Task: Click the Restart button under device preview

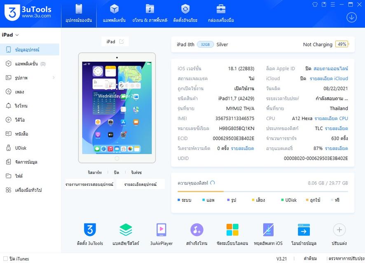Action: pos(95,173)
